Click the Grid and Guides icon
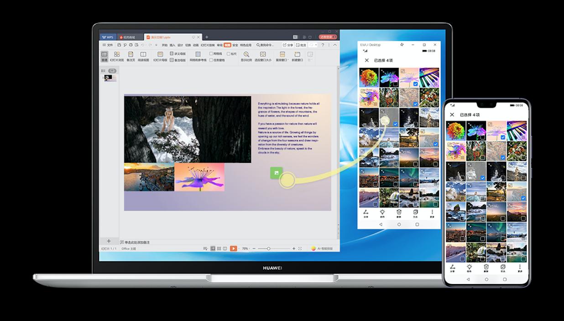Image resolution: width=564 pixels, height=321 pixels. [x=198, y=55]
